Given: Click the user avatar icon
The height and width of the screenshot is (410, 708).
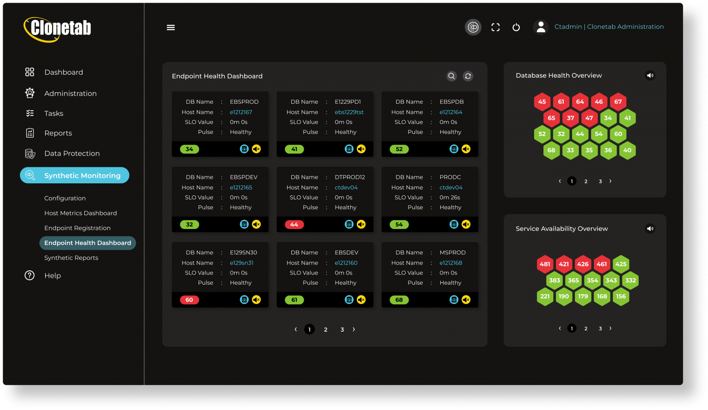Looking at the screenshot, I should pos(540,27).
